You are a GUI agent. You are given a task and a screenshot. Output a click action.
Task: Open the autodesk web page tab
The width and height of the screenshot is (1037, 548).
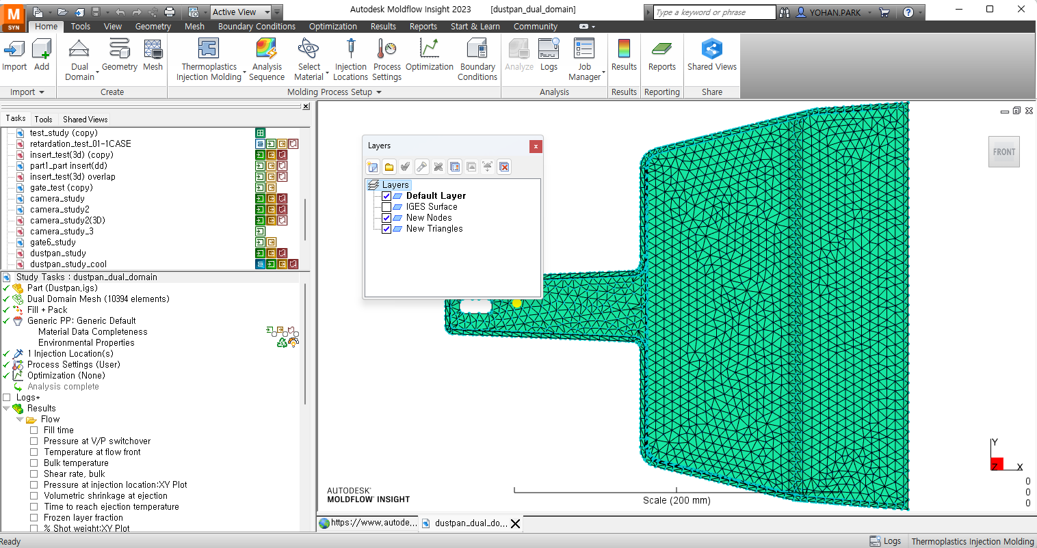368,523
